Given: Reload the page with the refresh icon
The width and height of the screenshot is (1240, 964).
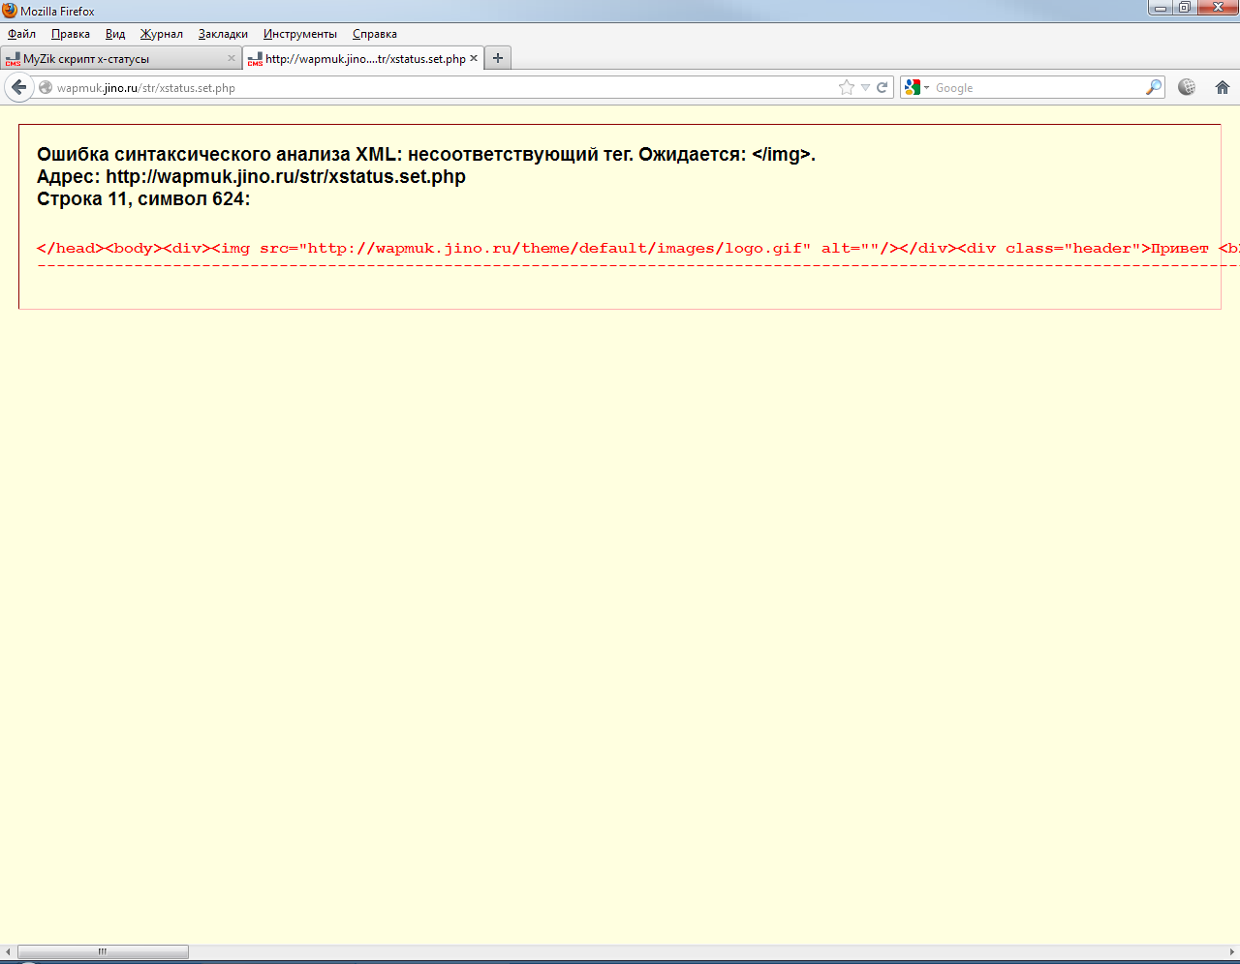Looking at the screenshot, I should 883,87.
